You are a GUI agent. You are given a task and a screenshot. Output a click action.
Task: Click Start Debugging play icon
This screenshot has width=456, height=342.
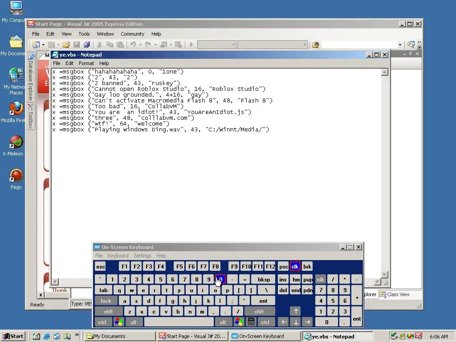(191, 45)
